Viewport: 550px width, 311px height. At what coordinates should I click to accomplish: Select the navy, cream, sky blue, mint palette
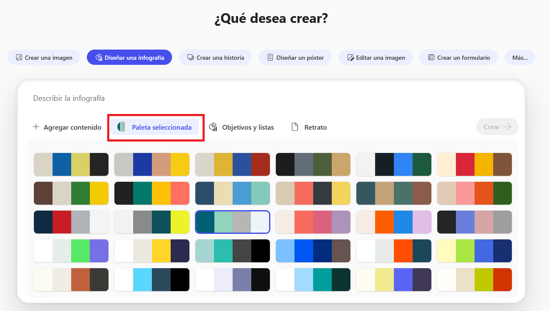click(233, 193)
